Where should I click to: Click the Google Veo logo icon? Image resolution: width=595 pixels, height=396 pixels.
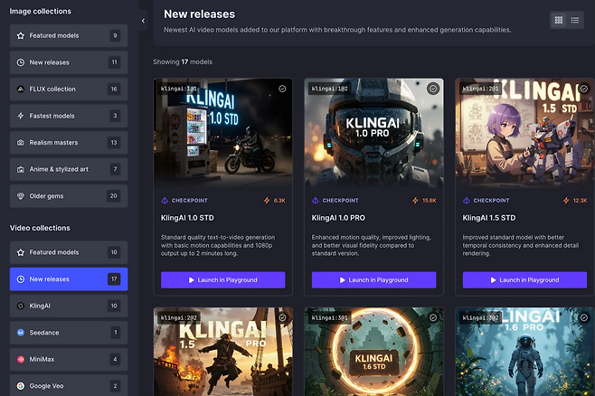[21, 386]
